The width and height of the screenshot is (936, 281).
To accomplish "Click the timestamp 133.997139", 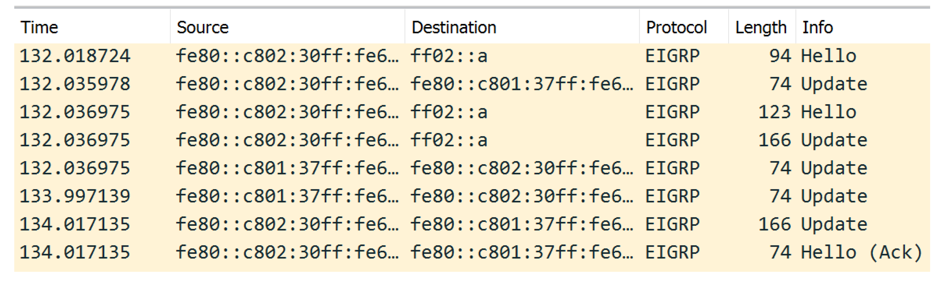I will click(x=75, y=196).
